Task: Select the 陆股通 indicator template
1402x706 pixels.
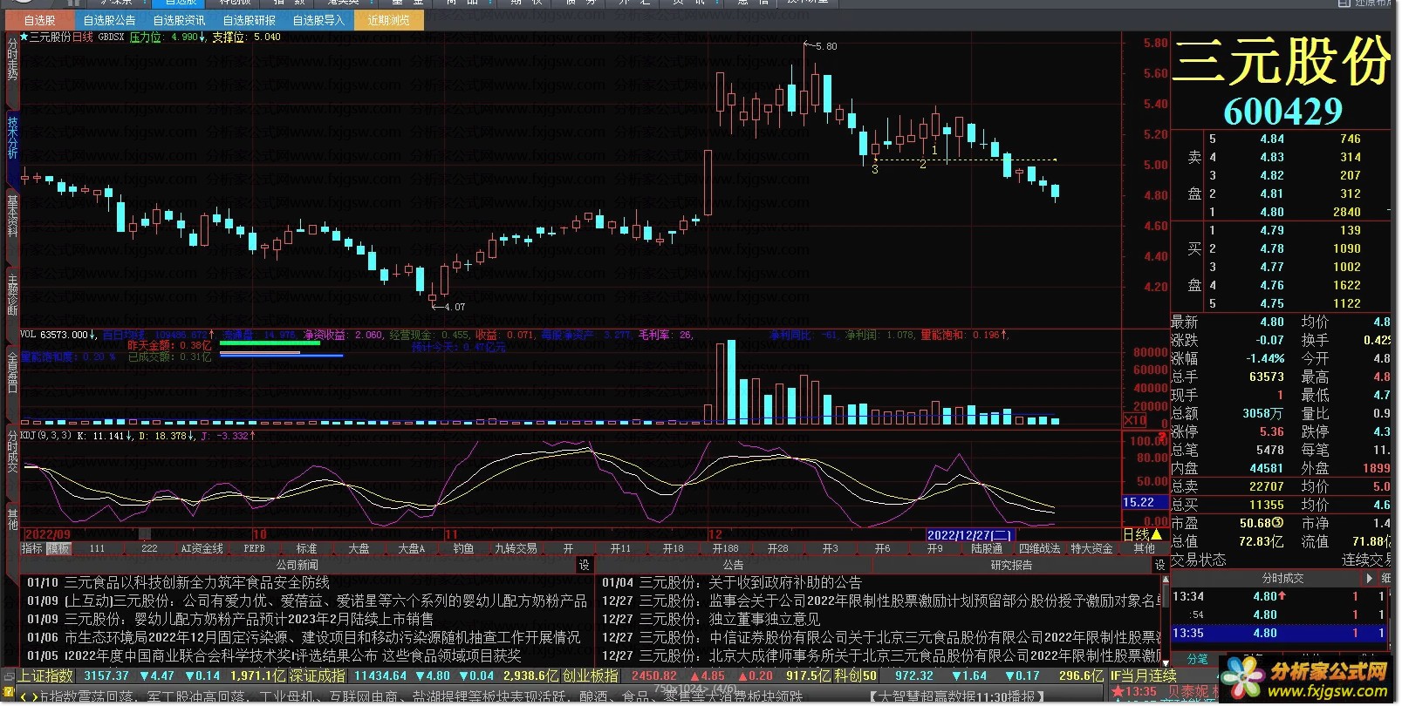Action: (x=987, y=549)
